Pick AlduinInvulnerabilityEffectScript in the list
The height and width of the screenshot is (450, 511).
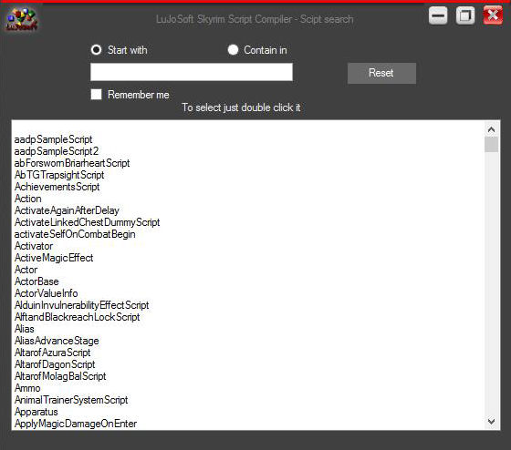pos(81,305)
